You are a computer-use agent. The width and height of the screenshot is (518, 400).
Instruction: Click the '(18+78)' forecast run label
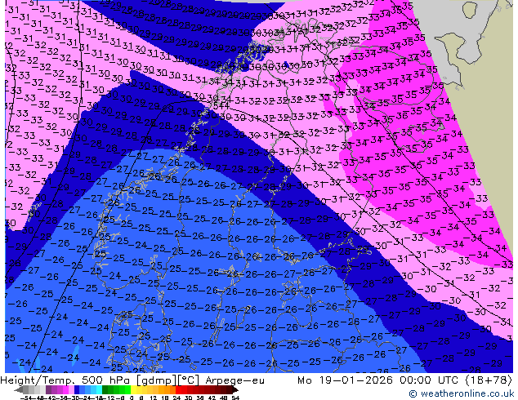tap(489, 380)
